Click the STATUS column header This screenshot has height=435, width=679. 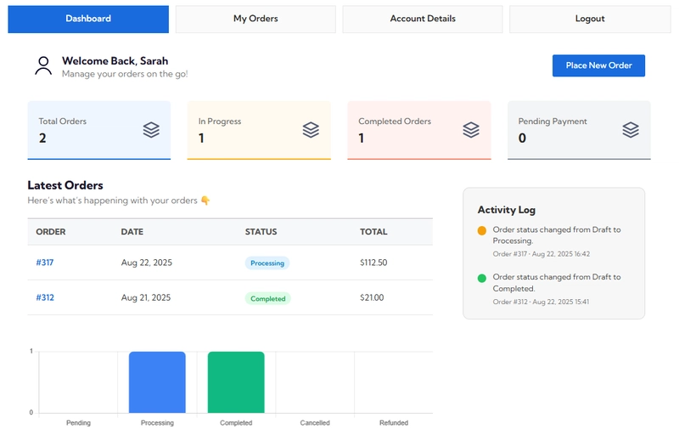coord(261,232)
